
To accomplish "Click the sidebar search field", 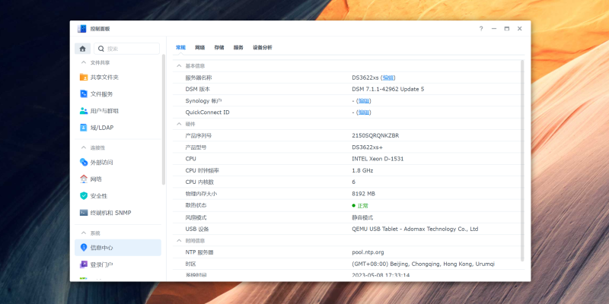I will tap(126, 49).
